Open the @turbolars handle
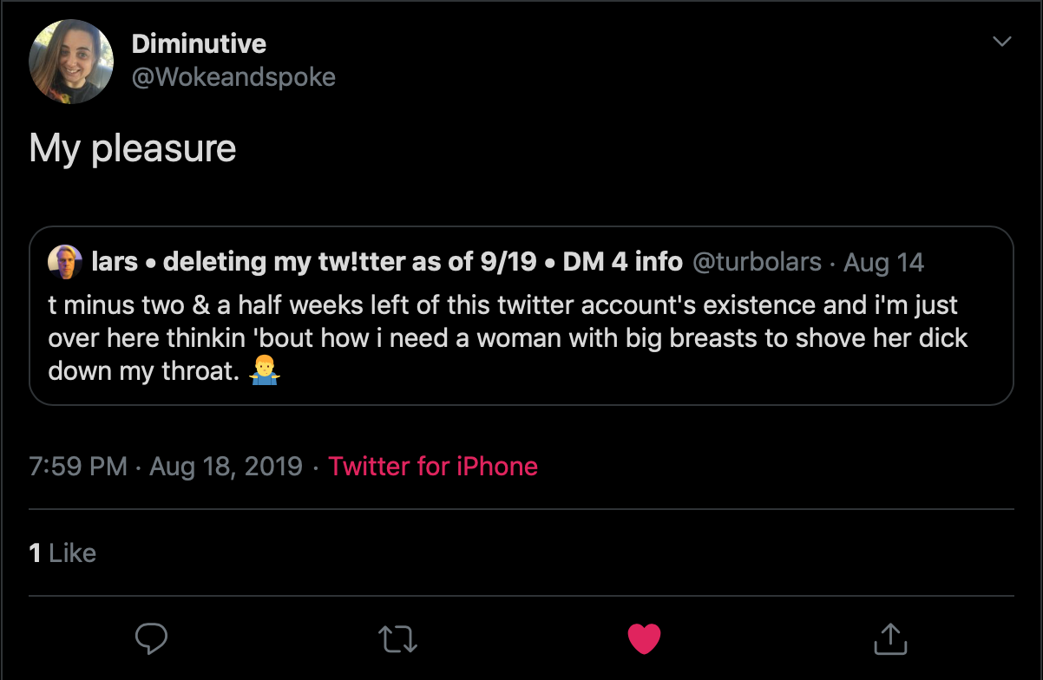The height and width of the screenshot is (680, 1043). [x=755, y=262]
